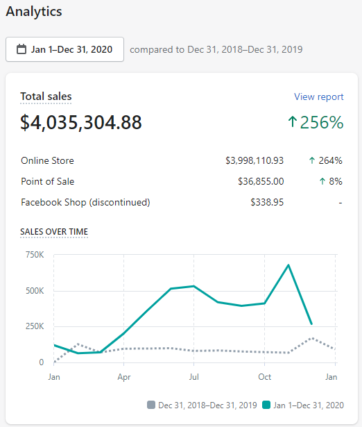This screenshot has height=427, width=362.
Task: Click the Dec 31, 2018–Dec 31, 2019 legend label
Action: pos(207,405)
